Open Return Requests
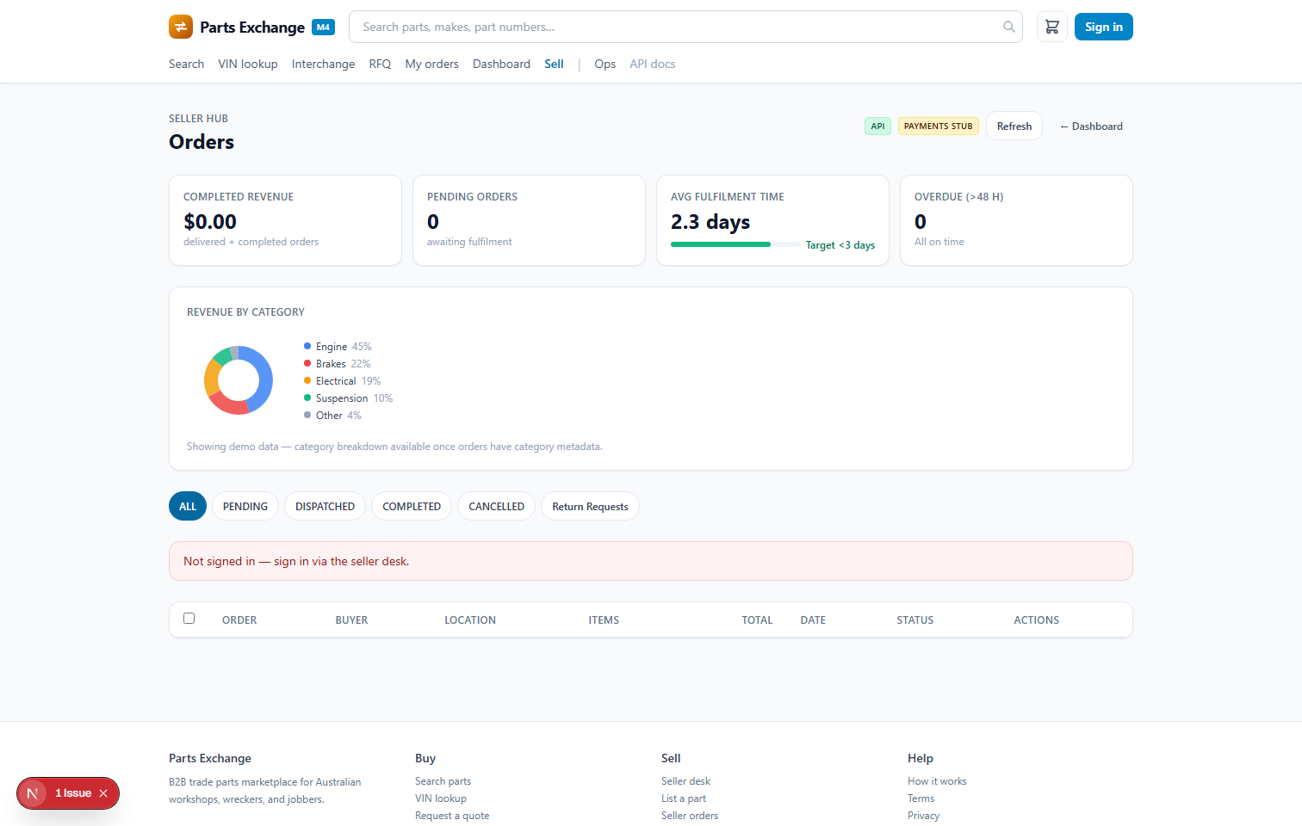The height and width of the screenshot is (826, 1302). (x=590, y=507)
